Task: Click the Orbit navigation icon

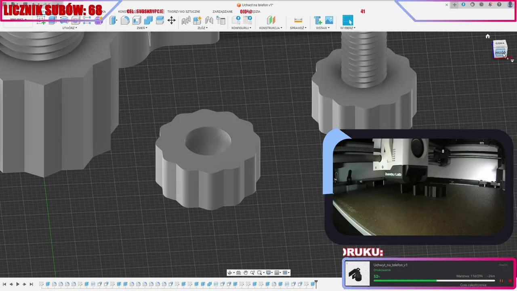Action: [x=230, y=273]
